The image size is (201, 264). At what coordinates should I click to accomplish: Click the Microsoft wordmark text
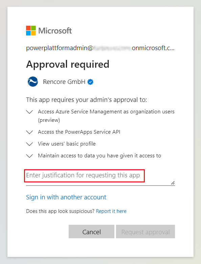55,31
